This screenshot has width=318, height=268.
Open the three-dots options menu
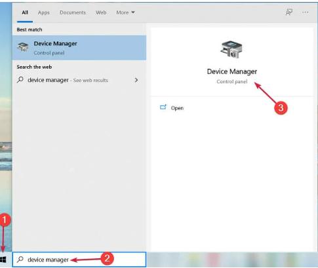306,12
